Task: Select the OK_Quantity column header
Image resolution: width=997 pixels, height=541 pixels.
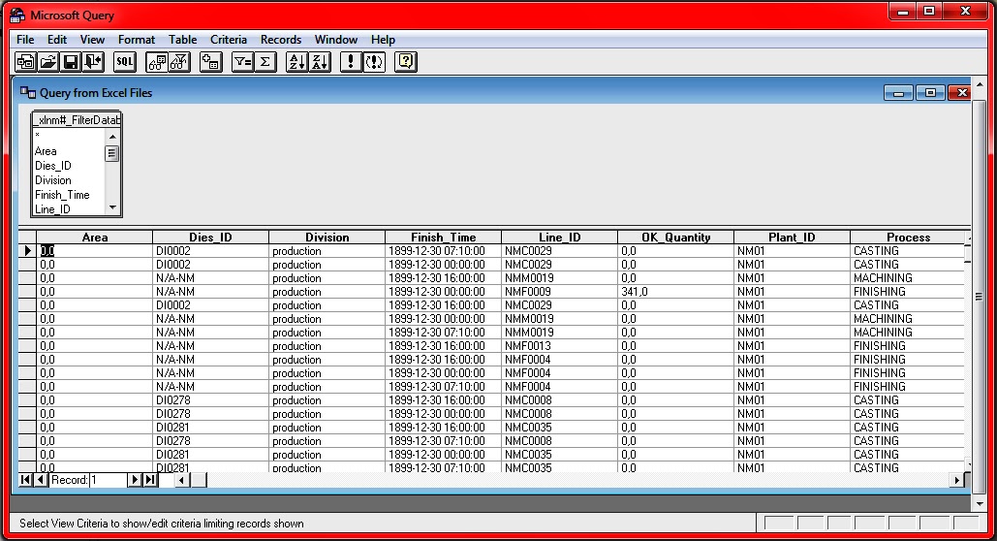Action: click(x=675, y=238)
